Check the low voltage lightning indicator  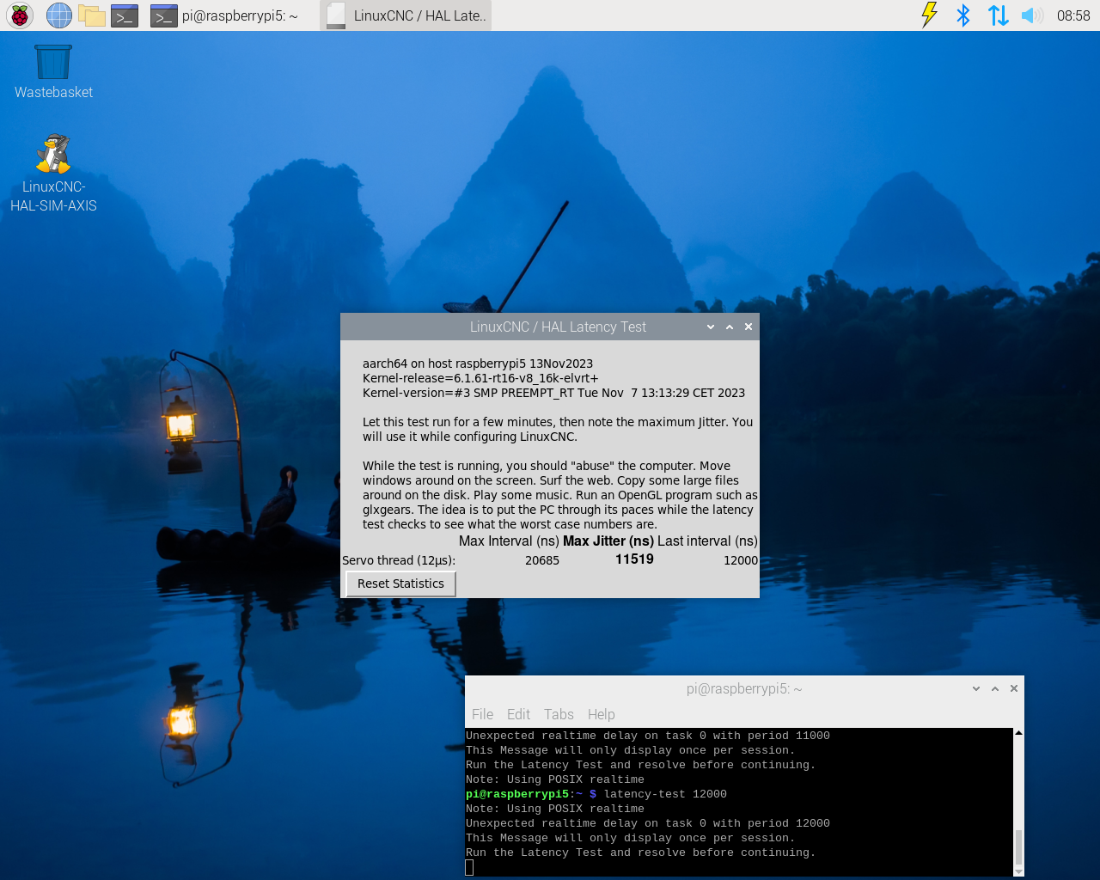point(929,15)
